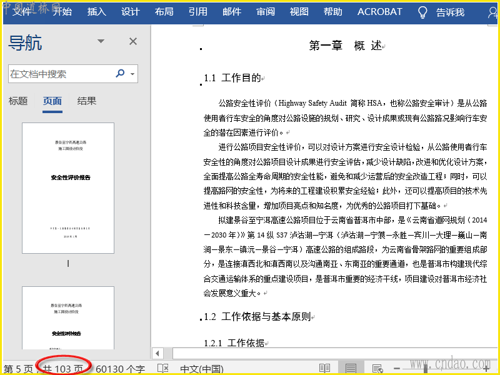The height and width of the screenshot is (375, 500).
Task: Open the 视图 ribbon tab
Action: point(299,12)
